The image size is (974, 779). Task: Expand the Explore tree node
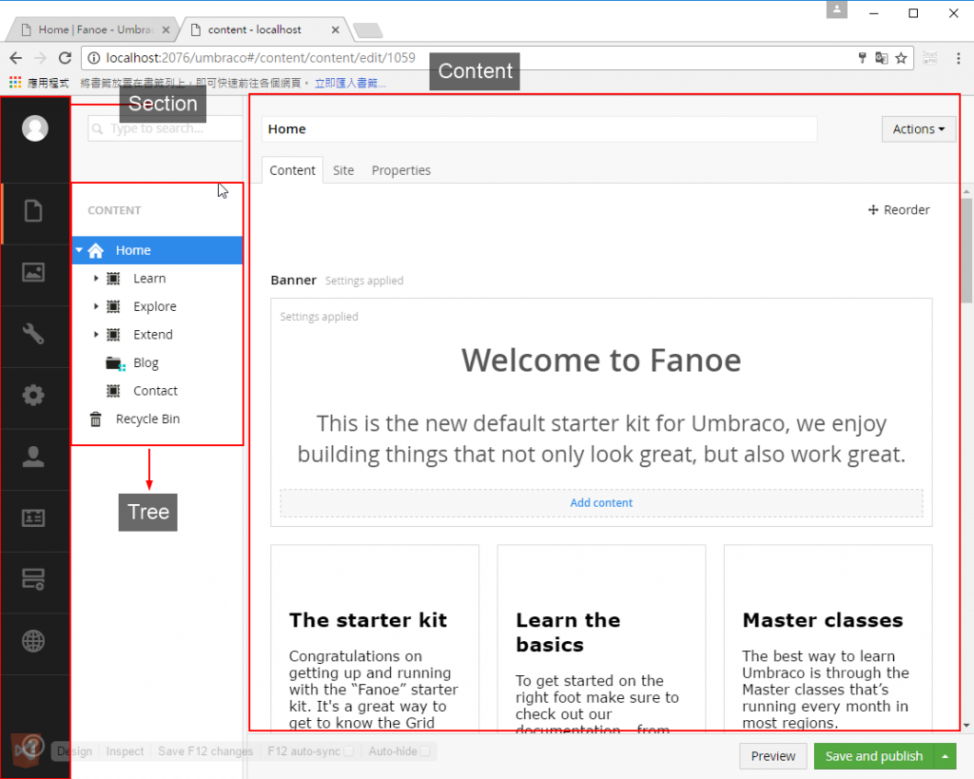pos(96,306)
